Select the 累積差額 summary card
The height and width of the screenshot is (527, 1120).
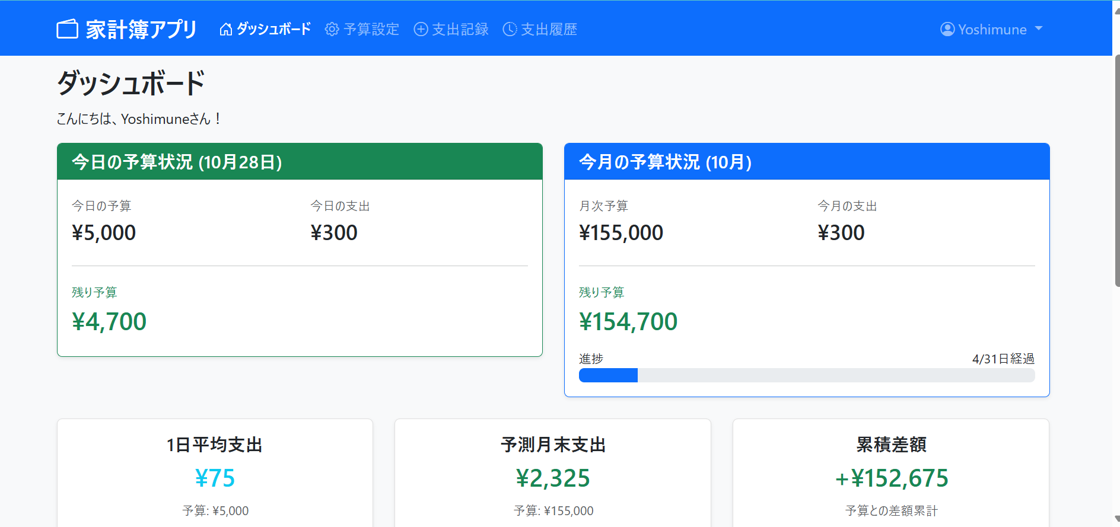click(891, 473)
